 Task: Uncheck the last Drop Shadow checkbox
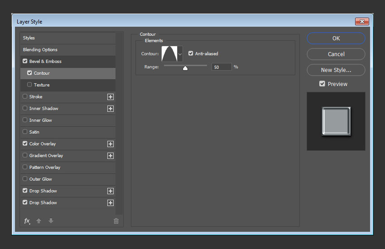click(25, 202)
